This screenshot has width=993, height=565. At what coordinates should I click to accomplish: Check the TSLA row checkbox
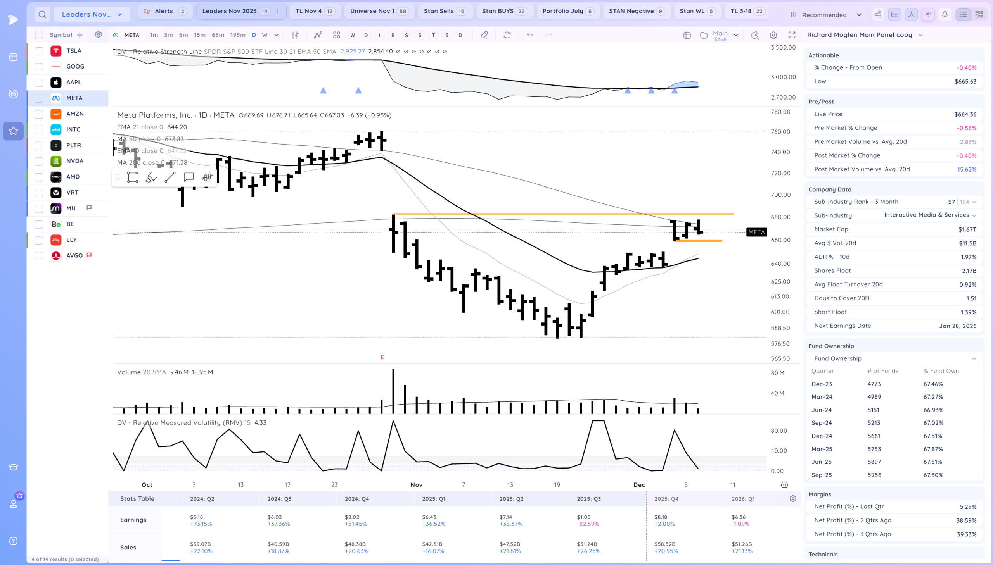click(39, 51)
